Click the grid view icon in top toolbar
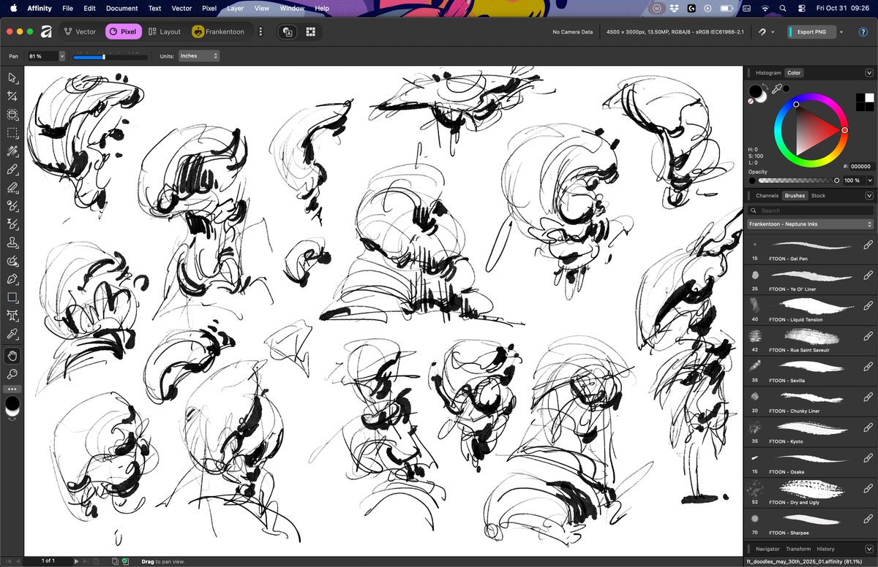 (x=310, y=31)
